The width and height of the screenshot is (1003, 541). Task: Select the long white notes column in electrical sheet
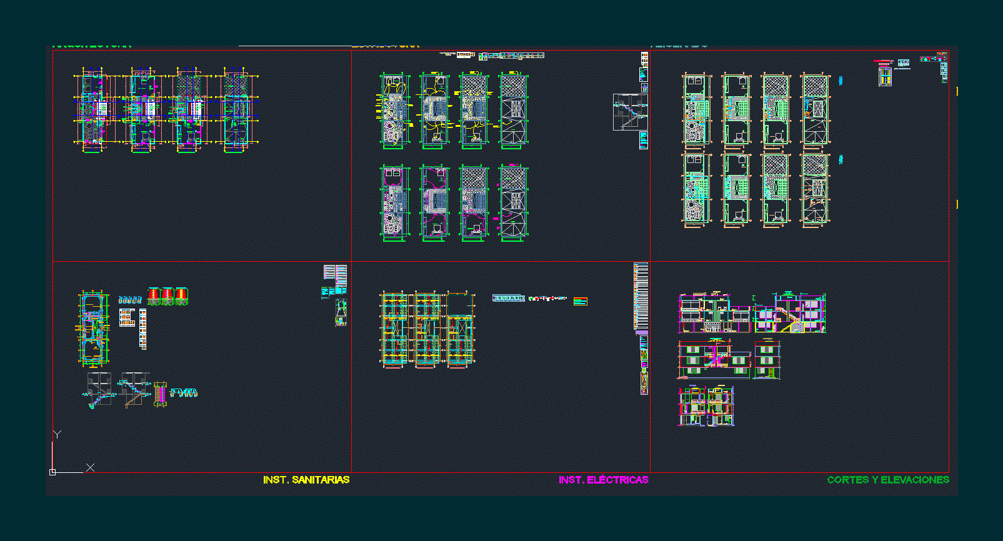click(641, 296)
